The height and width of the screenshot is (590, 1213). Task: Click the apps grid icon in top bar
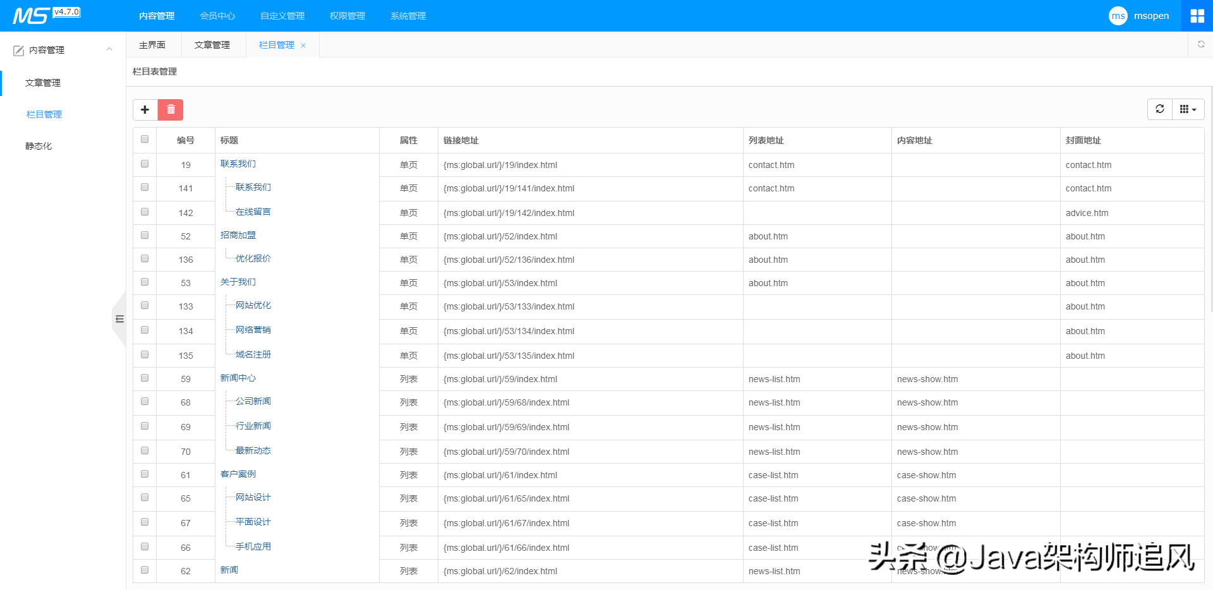point(1197,15)
